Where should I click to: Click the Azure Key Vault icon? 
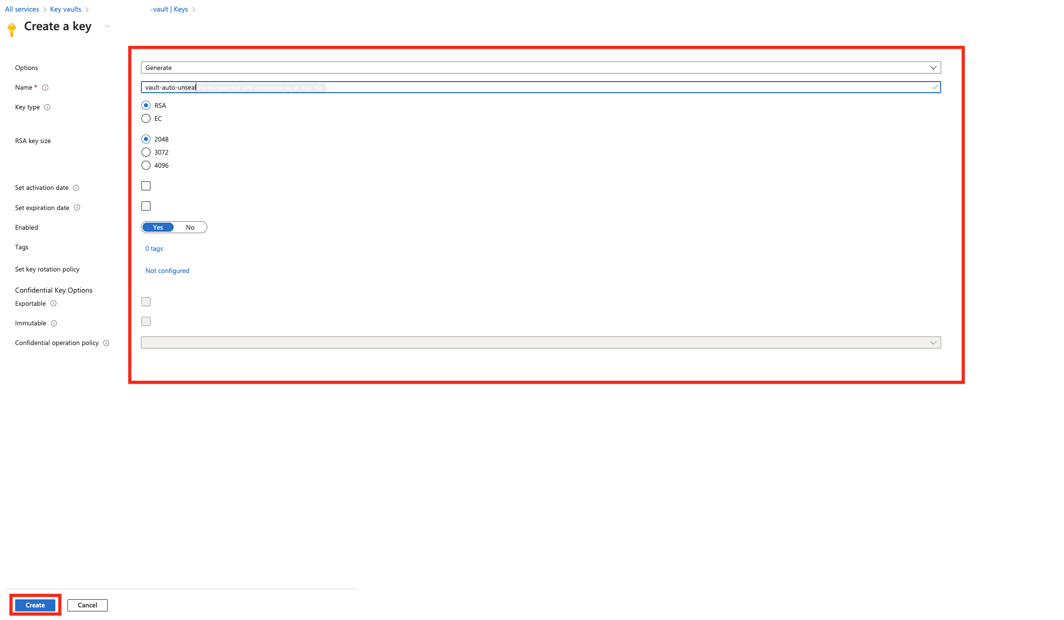(12, 28)
